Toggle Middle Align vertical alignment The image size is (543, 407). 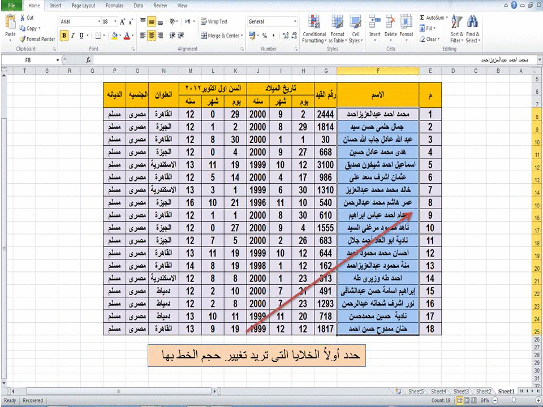[x=152, y=21]
